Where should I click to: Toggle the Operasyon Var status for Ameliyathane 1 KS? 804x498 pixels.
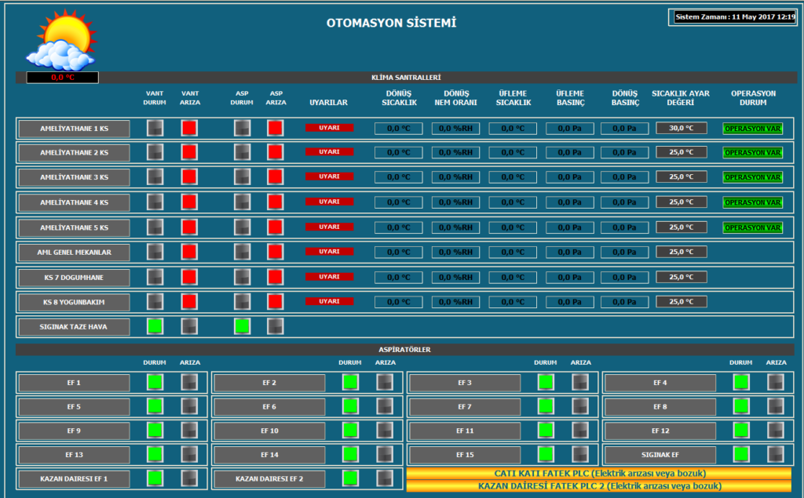tap(753, 129)
